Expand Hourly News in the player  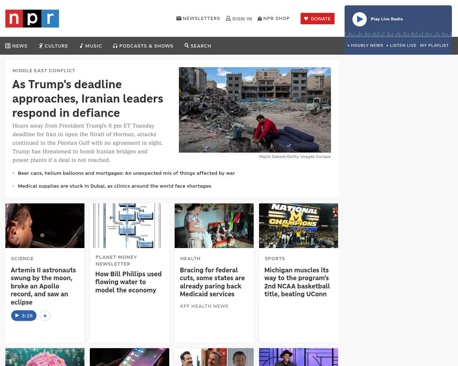[x=365, y=45]
